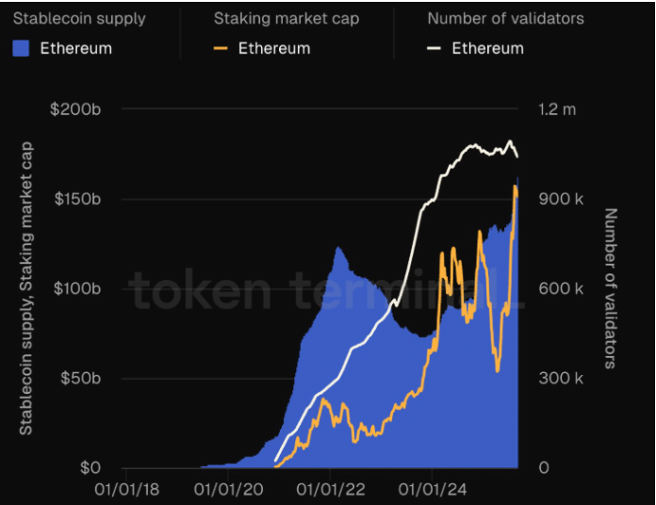Select the Staking market cap legend heading
The height and width of the screenshot is (505, 656).
tap(286, 18)
